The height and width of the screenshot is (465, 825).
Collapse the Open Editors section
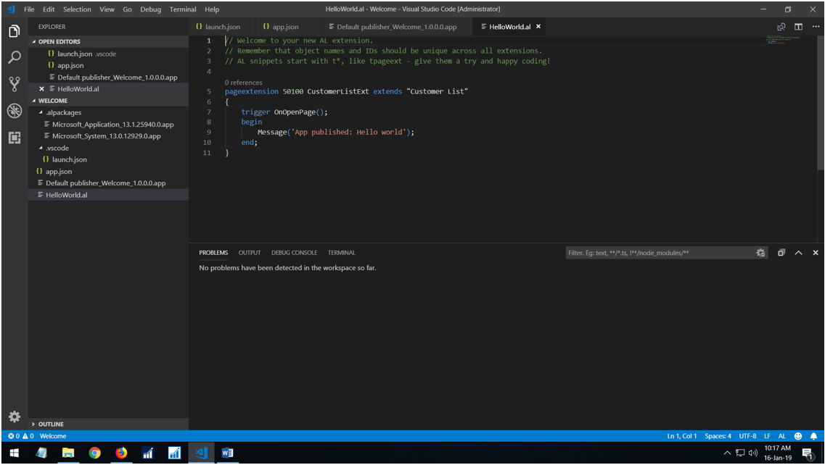tap(108, 41)
